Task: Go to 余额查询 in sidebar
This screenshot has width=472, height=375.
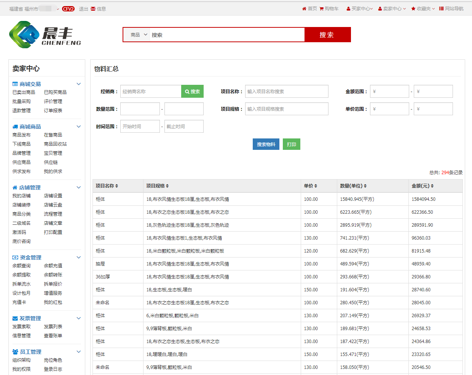Action: click(21, 266)
